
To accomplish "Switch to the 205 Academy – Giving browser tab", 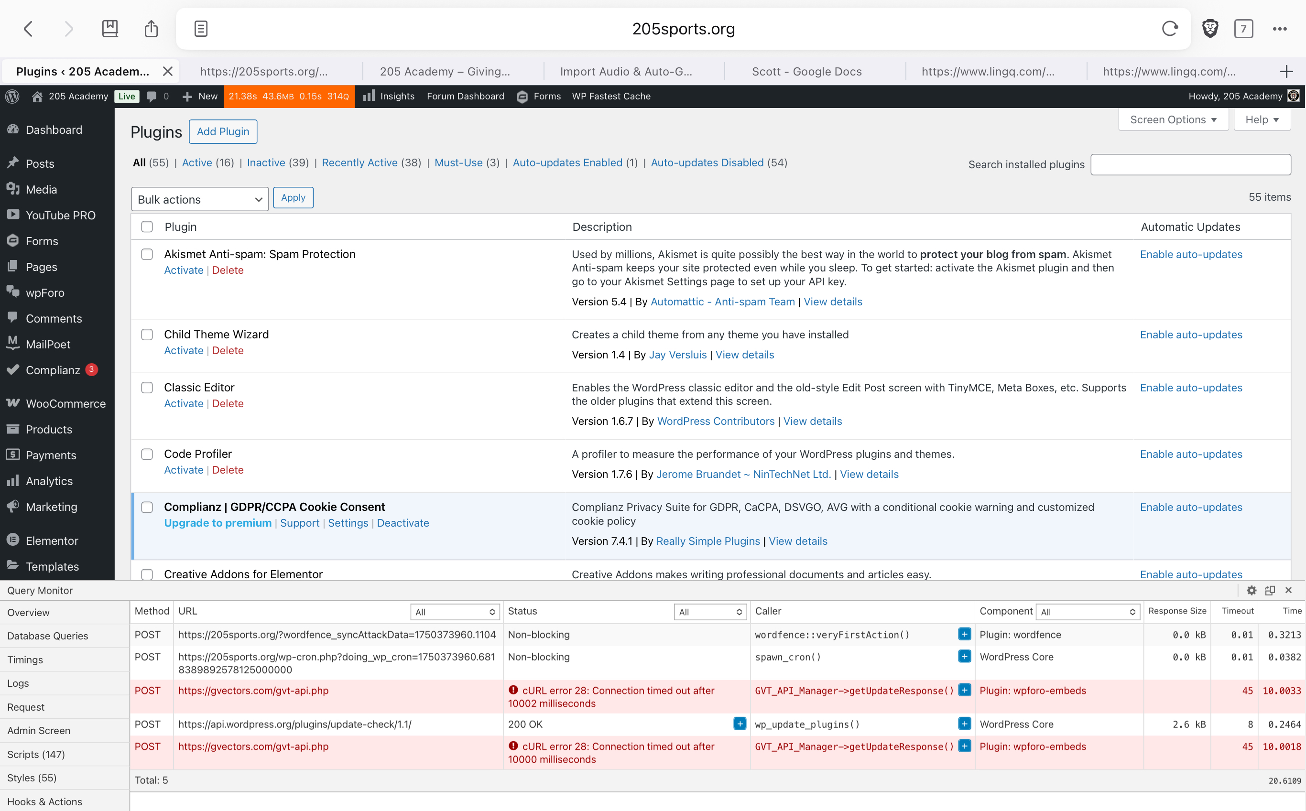I will pos(445,71).
